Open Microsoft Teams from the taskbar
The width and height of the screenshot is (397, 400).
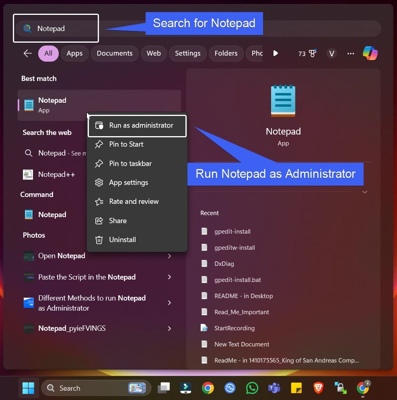pyautogui.click(x=274, y=388)
